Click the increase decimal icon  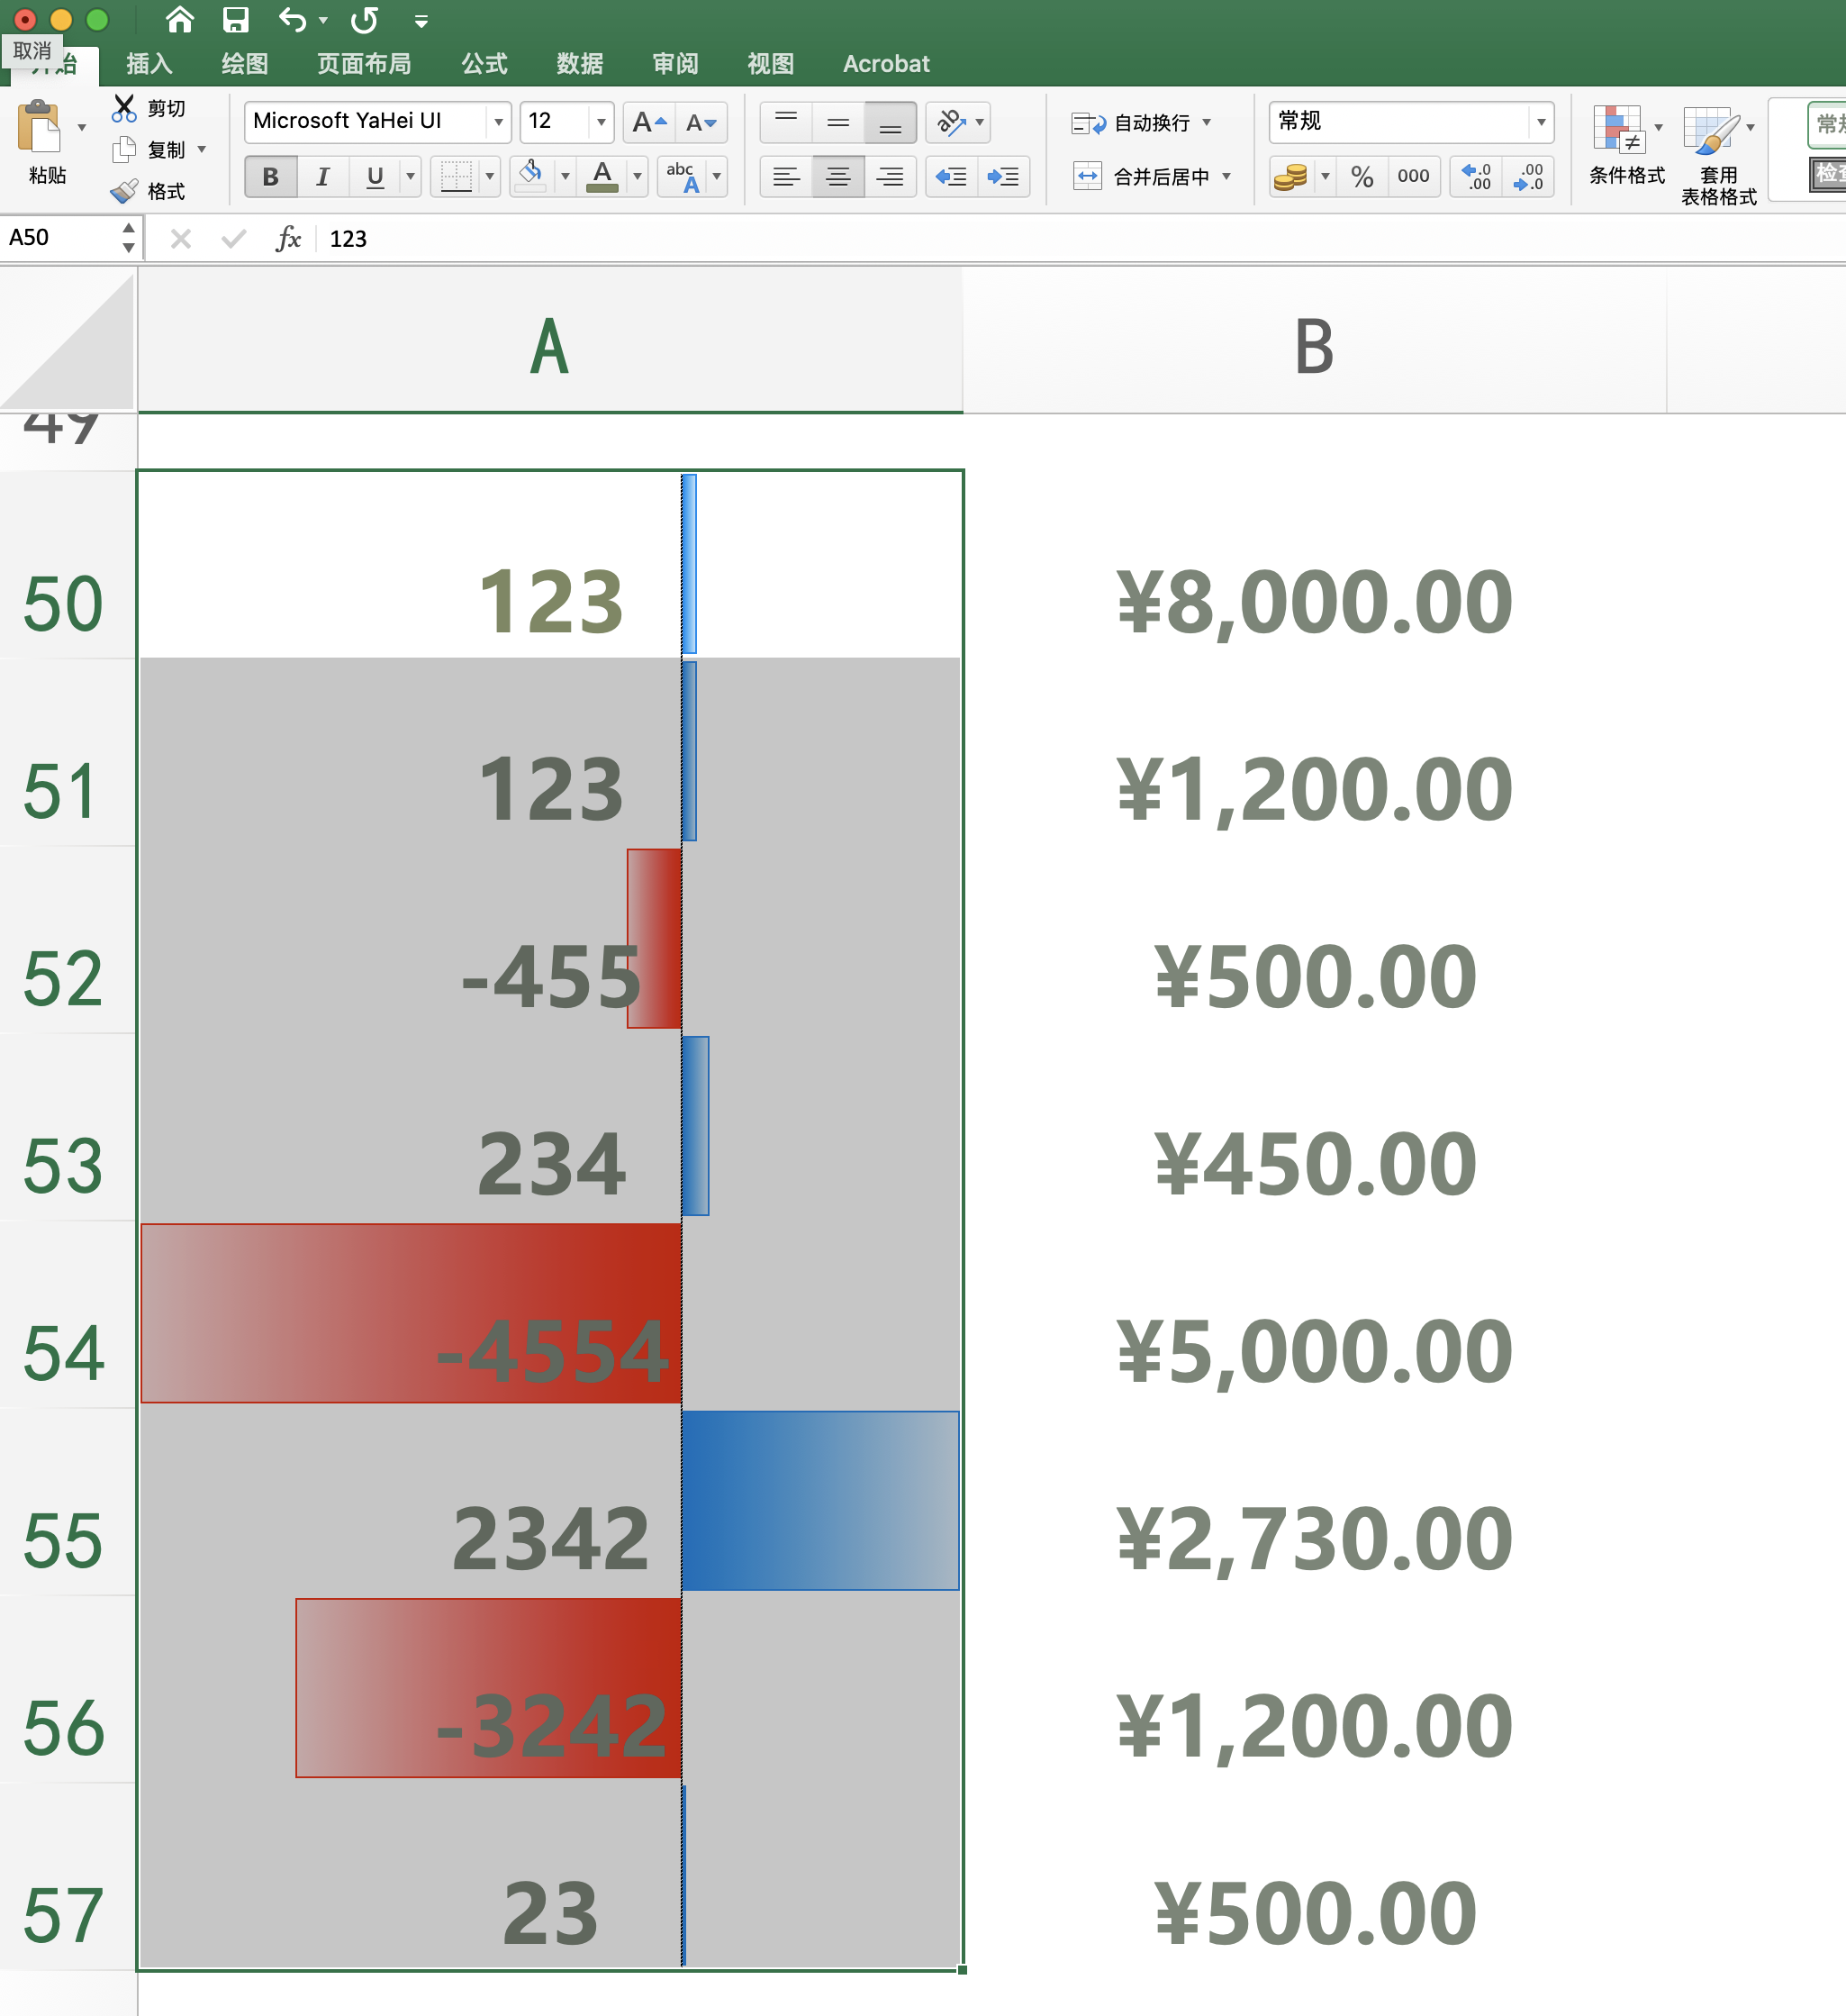pyautogui.click(x=1474, y=177)
